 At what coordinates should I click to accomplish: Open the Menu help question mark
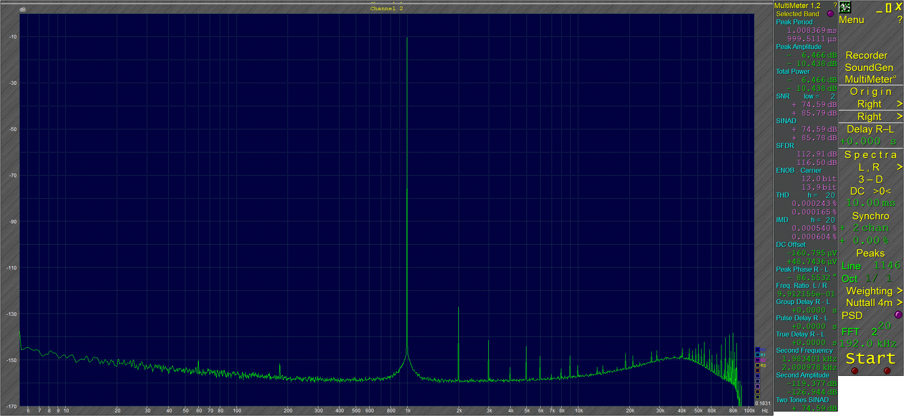pyautogui.click(x=900, y=20)
